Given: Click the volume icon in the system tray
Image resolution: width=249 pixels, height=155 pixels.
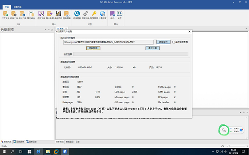Looking at the screenshot, I should coord(221,152).
